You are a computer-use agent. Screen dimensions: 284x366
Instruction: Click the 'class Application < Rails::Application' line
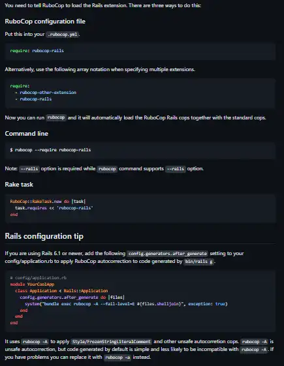pyautogui.click(x=61, y=291)
